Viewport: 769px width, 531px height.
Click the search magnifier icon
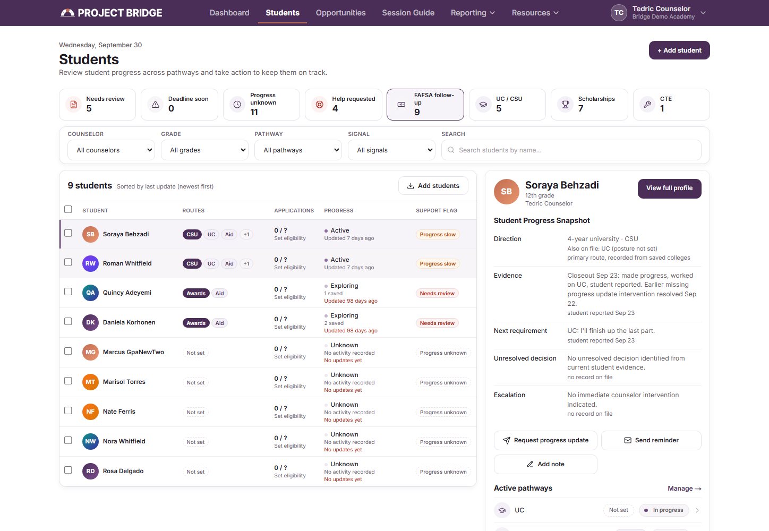pos(451,150)
